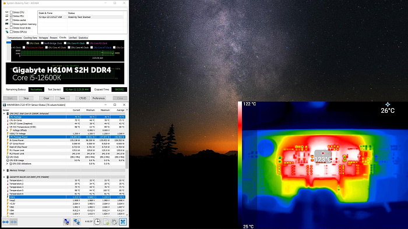Click the blue expand-columns arrows icon in HWiNFO
The height and width of the screenshot is (229, 408).
(x=5, y=222)
